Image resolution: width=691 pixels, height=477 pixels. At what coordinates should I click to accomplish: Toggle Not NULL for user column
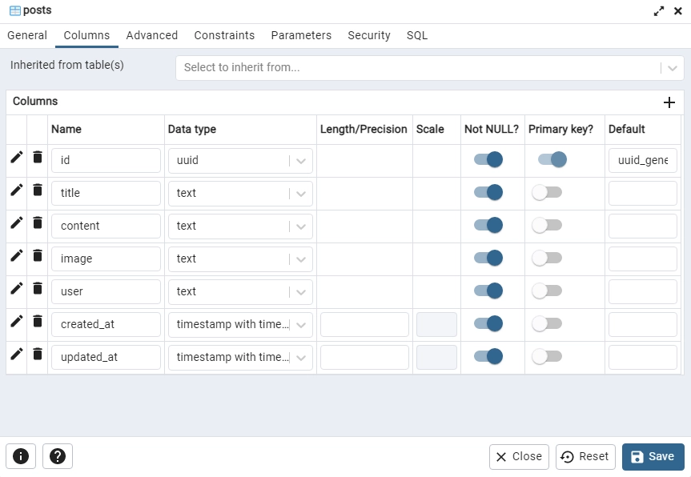[x=488, y=291]
